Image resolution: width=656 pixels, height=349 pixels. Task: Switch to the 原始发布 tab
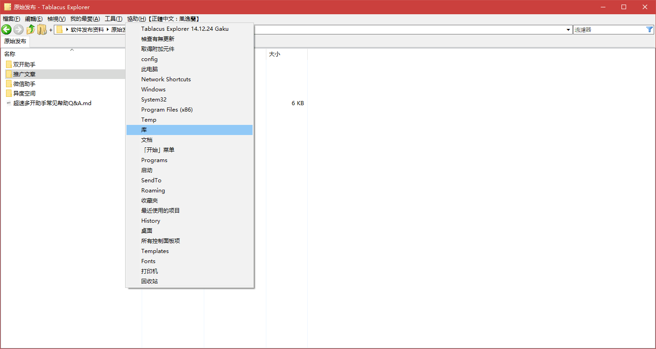click(15, 41)
